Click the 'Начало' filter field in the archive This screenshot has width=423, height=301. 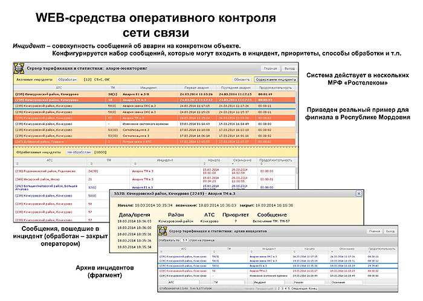click(309, 282)
